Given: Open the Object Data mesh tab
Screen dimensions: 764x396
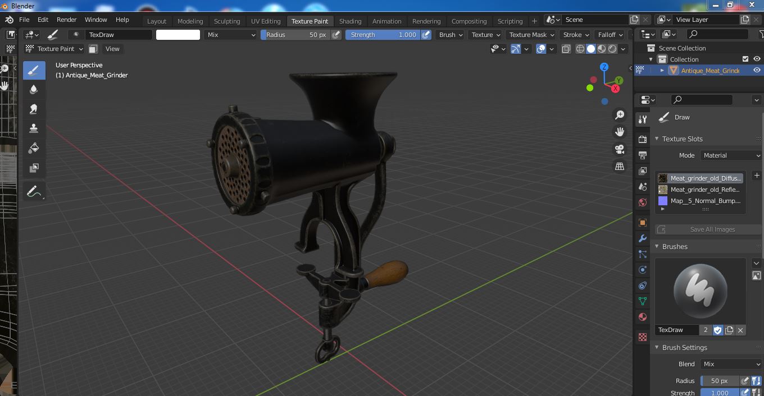Looking at the screenshot, I should pos(643,301).
